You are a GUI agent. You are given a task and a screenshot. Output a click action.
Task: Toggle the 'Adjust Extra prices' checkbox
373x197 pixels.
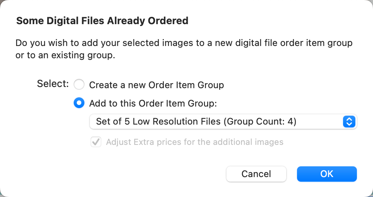96,142
